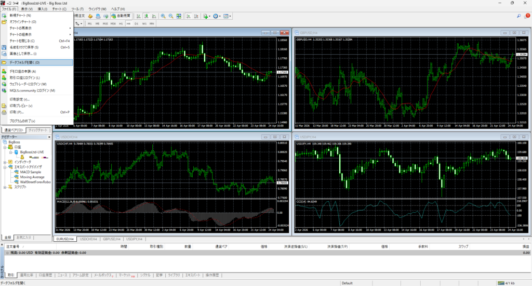Select Moving Average in navigator
This screenshot has width=532, height=286.
tap(32, 177)
